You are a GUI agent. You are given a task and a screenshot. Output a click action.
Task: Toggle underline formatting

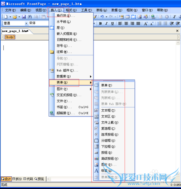112,24
